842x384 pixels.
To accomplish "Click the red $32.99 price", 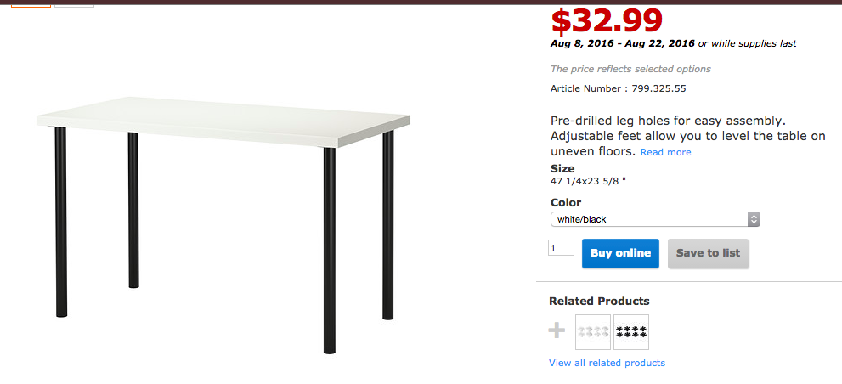I will (606, 20).
